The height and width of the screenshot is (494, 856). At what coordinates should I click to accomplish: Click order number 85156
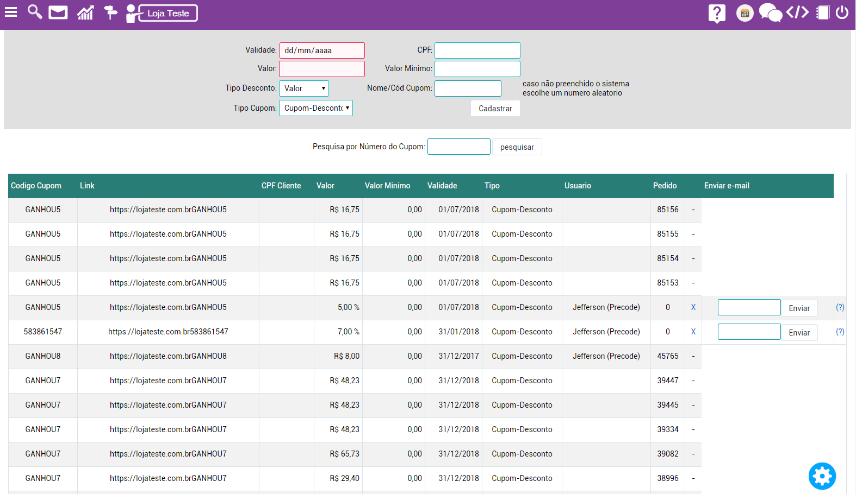(x=668, y=210)
